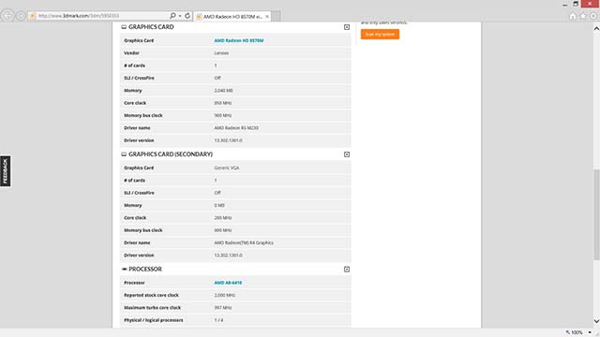
Task: Open Favorites with the star icon
Action: [x=583, y=16]
